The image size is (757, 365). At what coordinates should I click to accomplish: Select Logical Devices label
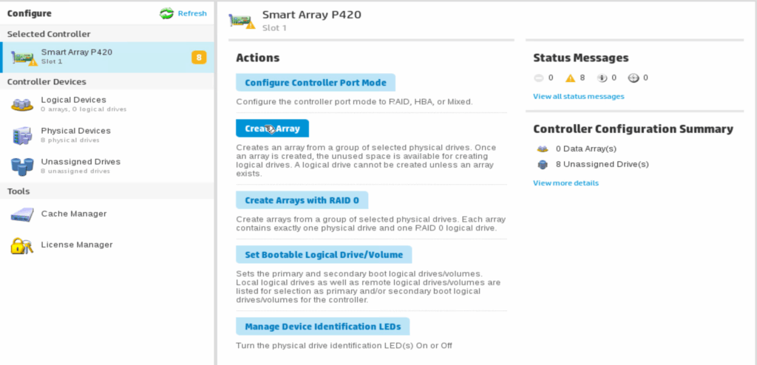(x=73, y=100)
